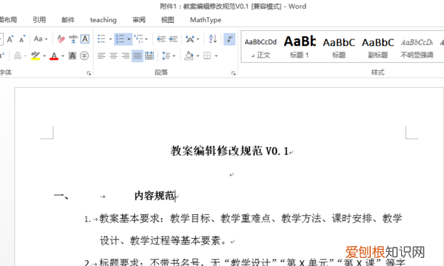Align text left
The image size is (444, 266).
(x=101, y=55)
